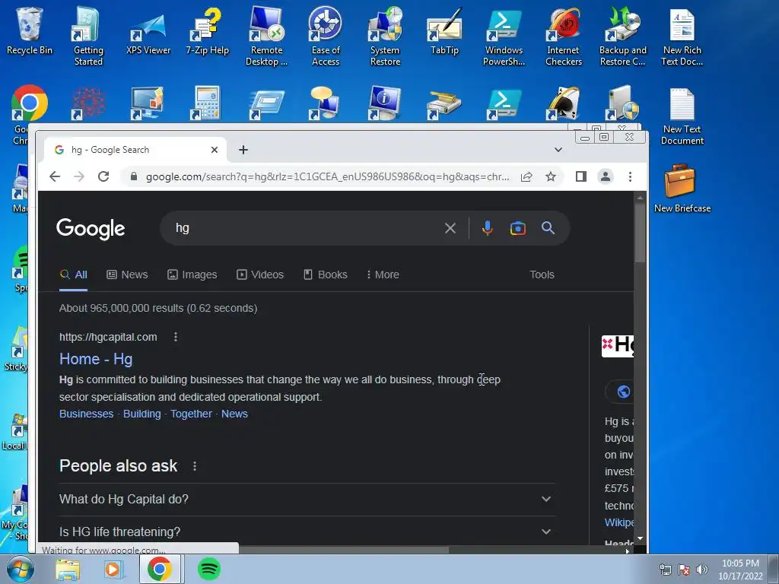The image size is (779, 584).
Task: Clear the search box with the X
Action: 450,228
